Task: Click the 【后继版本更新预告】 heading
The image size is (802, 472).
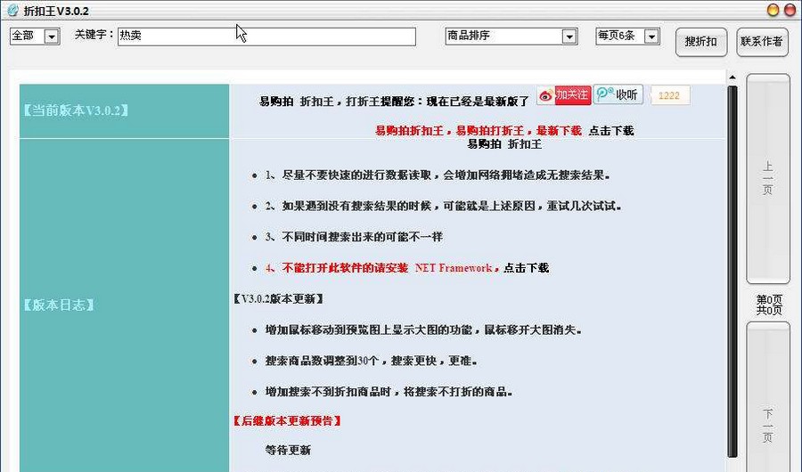Action: (288, 421)
